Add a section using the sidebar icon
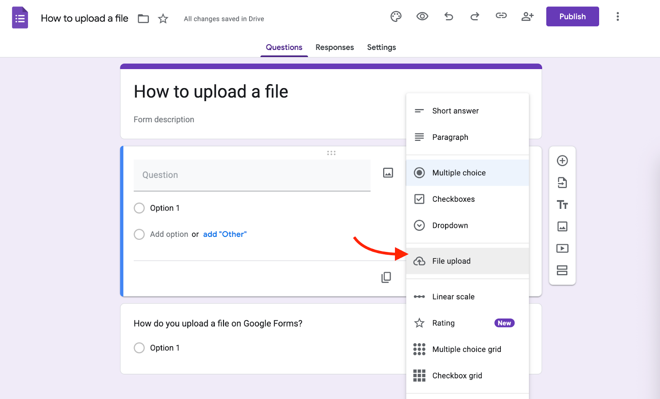 pyautogui.click(x=562, y=270)
